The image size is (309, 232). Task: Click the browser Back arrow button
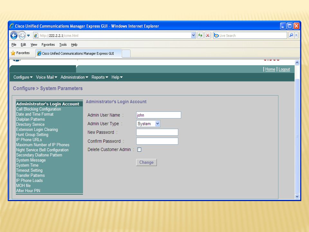(14, 35)
